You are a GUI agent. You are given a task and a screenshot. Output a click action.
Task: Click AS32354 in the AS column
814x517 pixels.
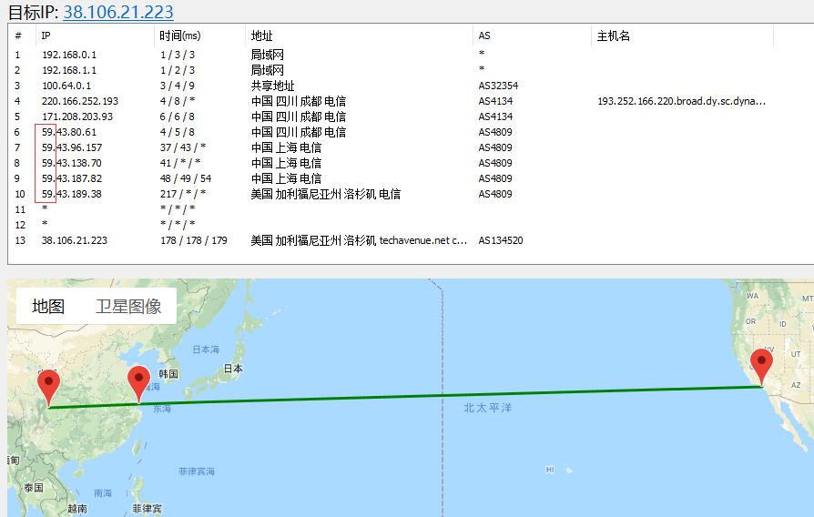click(x=498, y=86)
